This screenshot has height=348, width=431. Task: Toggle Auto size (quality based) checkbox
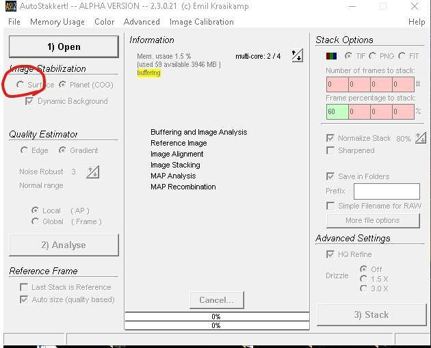pos(24,299)
